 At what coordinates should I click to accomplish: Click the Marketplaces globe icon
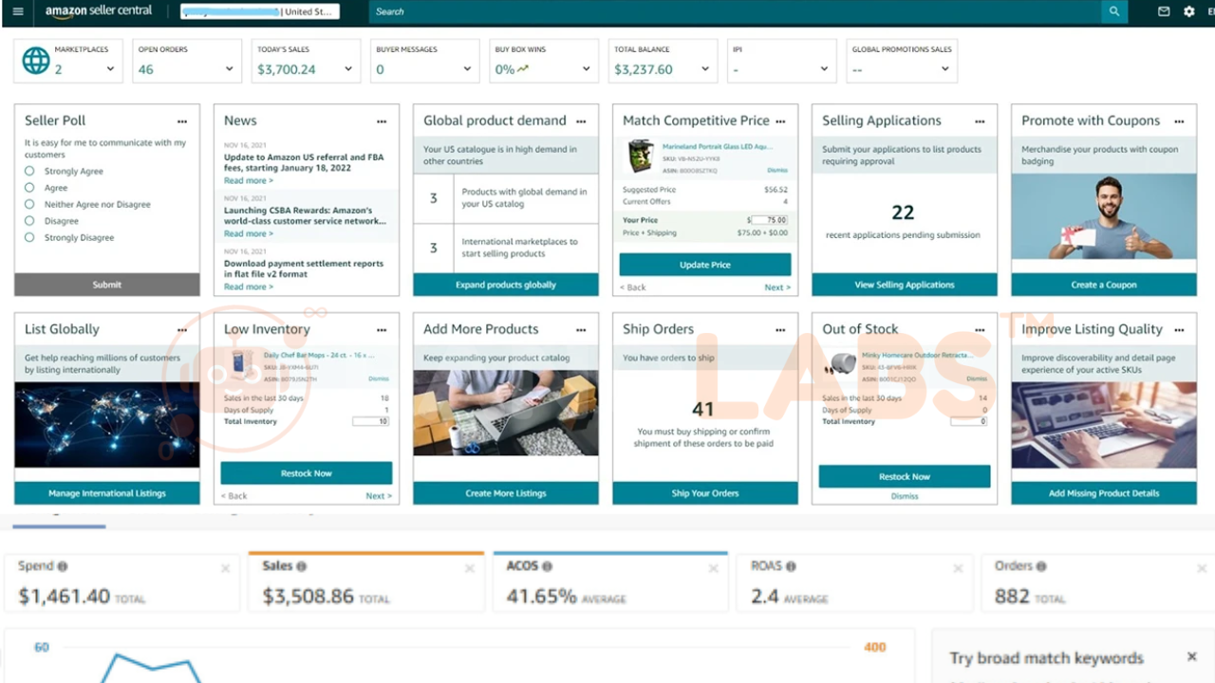pyautogui.click(x=35, y=61)
